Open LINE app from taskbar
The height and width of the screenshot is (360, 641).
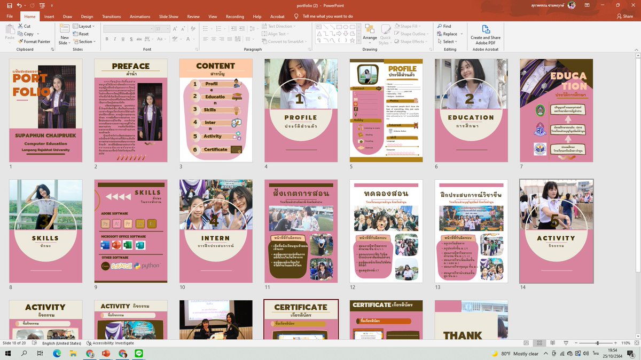(139, 354)
